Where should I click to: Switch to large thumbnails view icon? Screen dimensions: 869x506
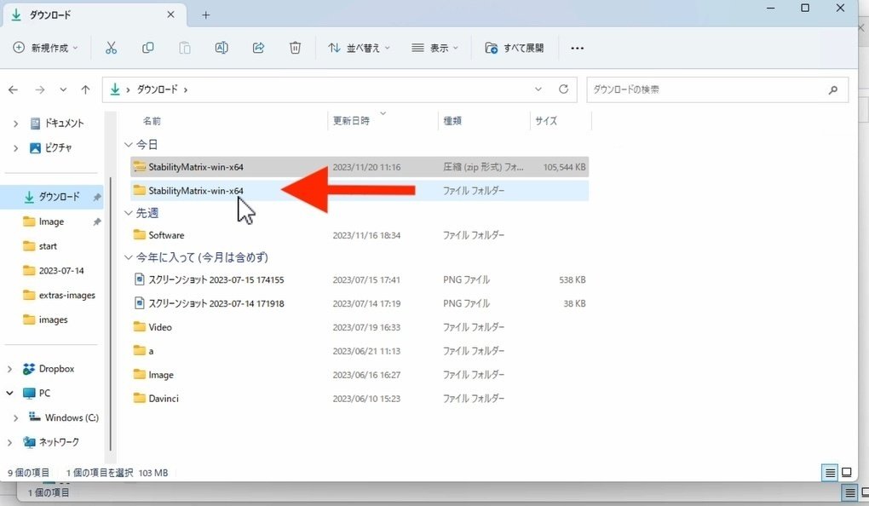point(847,473)
